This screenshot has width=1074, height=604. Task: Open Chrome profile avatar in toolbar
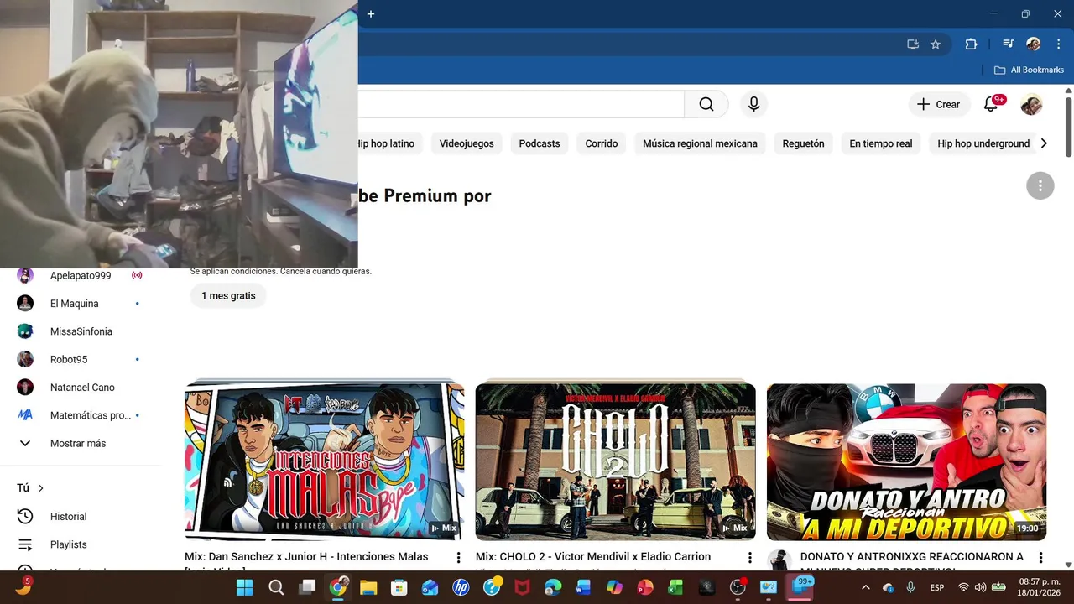(x=1034, y=44)
